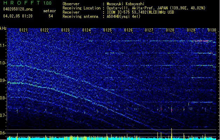Select receiver value ICOM IC-575 53.7492 MHz USB
The image size is (220, 140).
(140, 12)
